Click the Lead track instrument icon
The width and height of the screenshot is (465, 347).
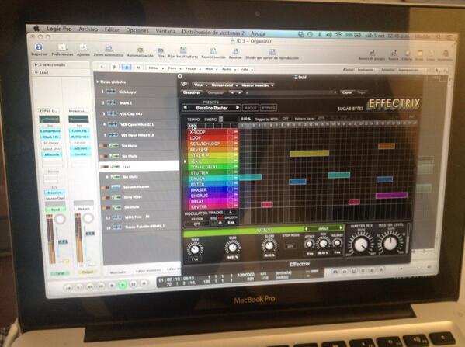pyautogui.click(x=115, y=167)
